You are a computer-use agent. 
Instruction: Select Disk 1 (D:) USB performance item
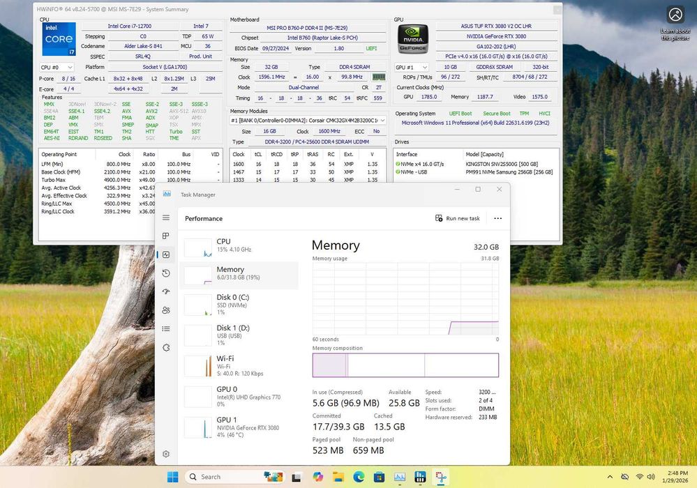pyautogui.click(x=239, y=335)
